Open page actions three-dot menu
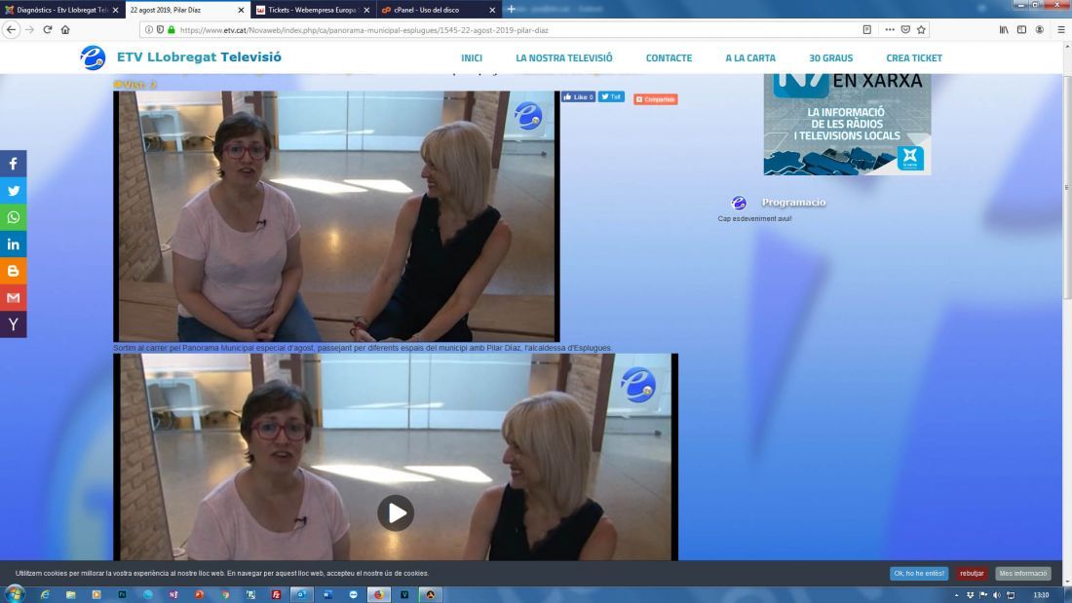Viewport: 1072px width, 603px height. tap(890, 29)
